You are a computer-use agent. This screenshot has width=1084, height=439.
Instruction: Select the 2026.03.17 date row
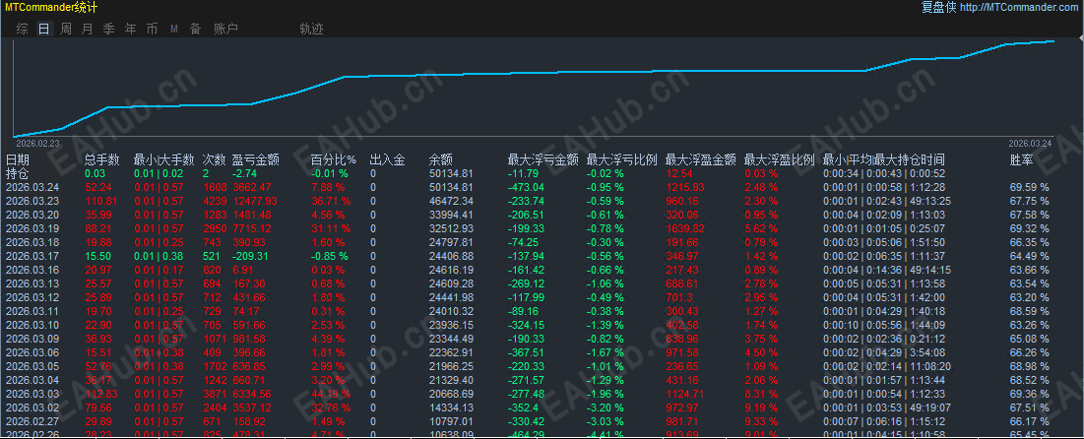click(34, 257)
